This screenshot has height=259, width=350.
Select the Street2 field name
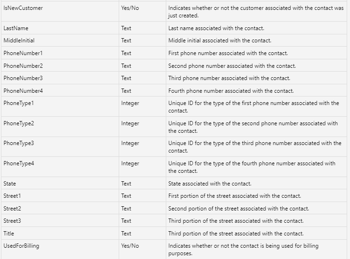coord(12,209)
